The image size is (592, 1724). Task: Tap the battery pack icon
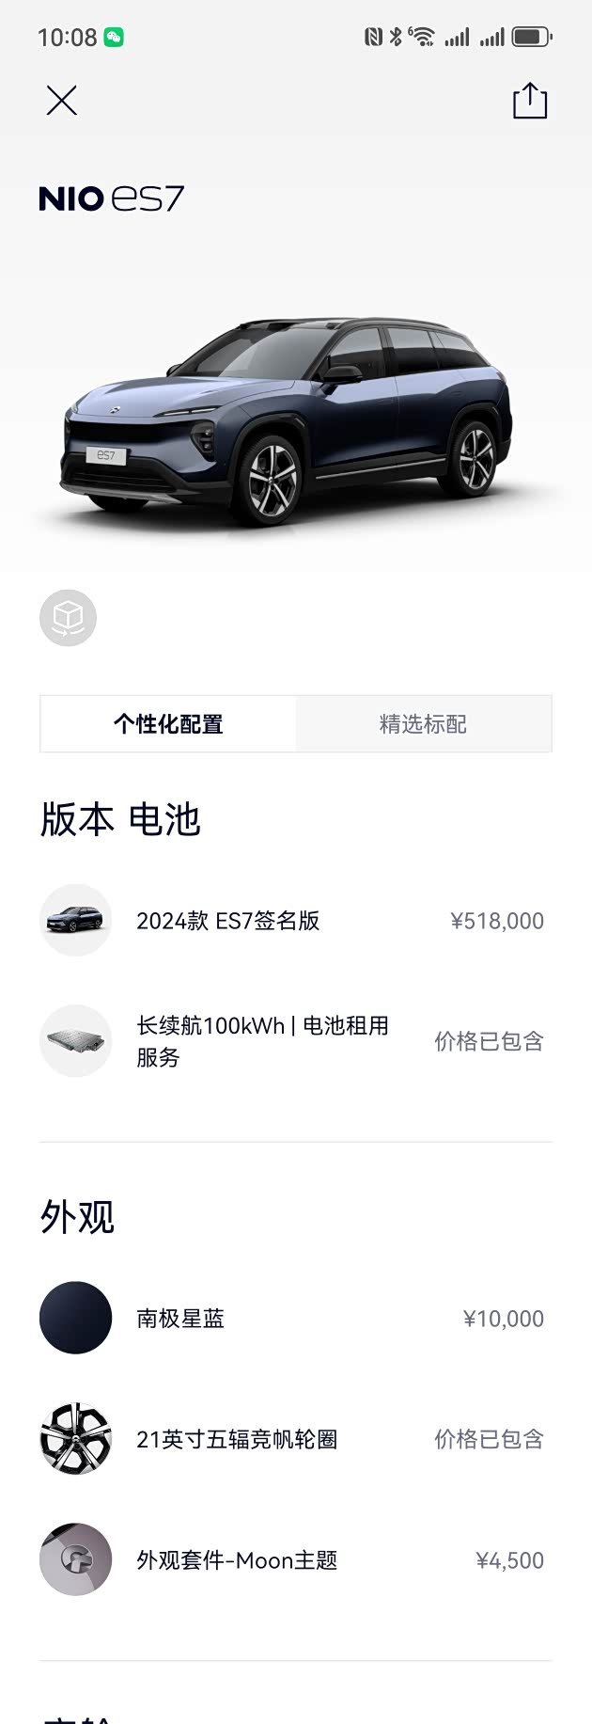pyautogui.click(x=75, y=1040)
